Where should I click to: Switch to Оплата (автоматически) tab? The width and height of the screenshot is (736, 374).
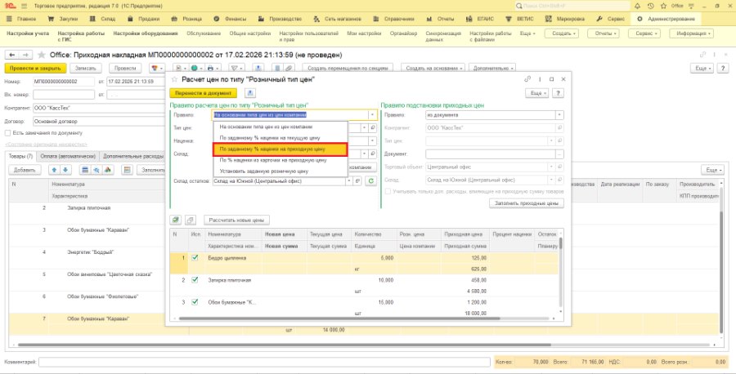click(68, 156)
